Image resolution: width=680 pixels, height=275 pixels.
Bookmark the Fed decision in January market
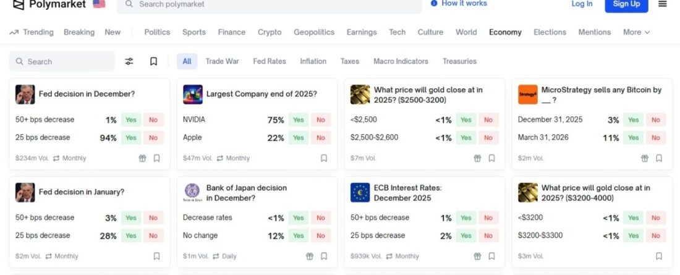pos(156,256)
